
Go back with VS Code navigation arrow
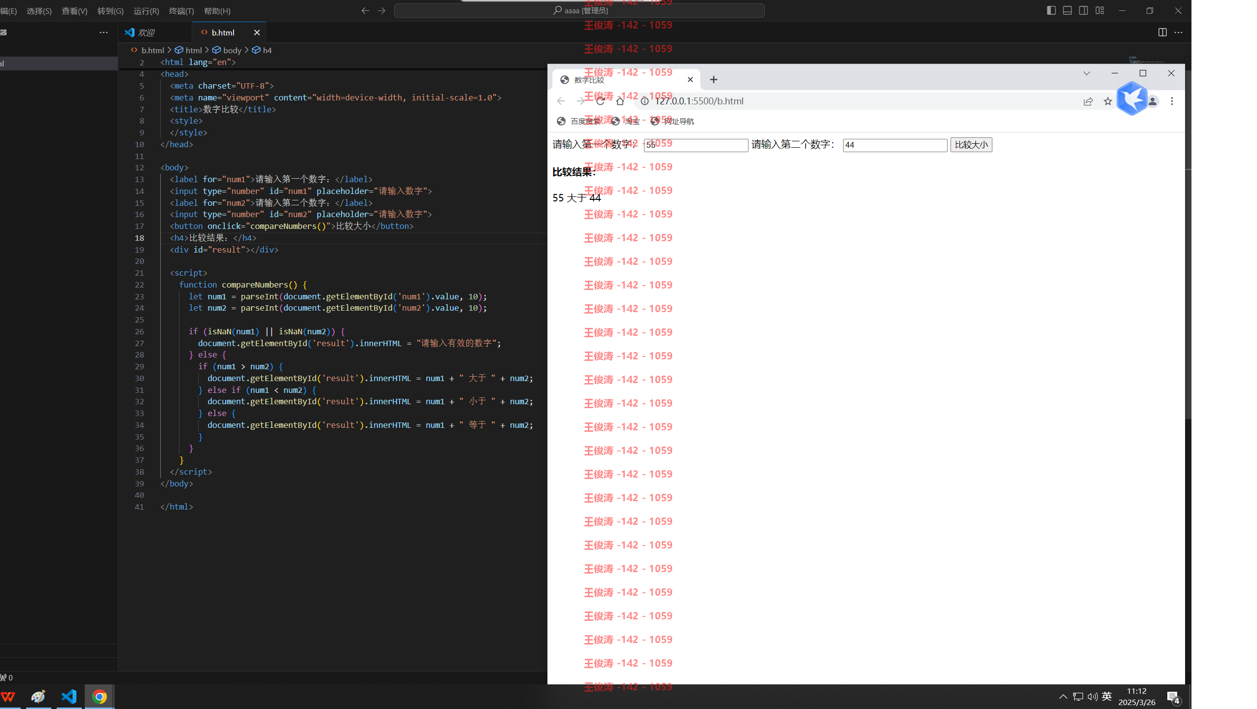coord(365,10)
